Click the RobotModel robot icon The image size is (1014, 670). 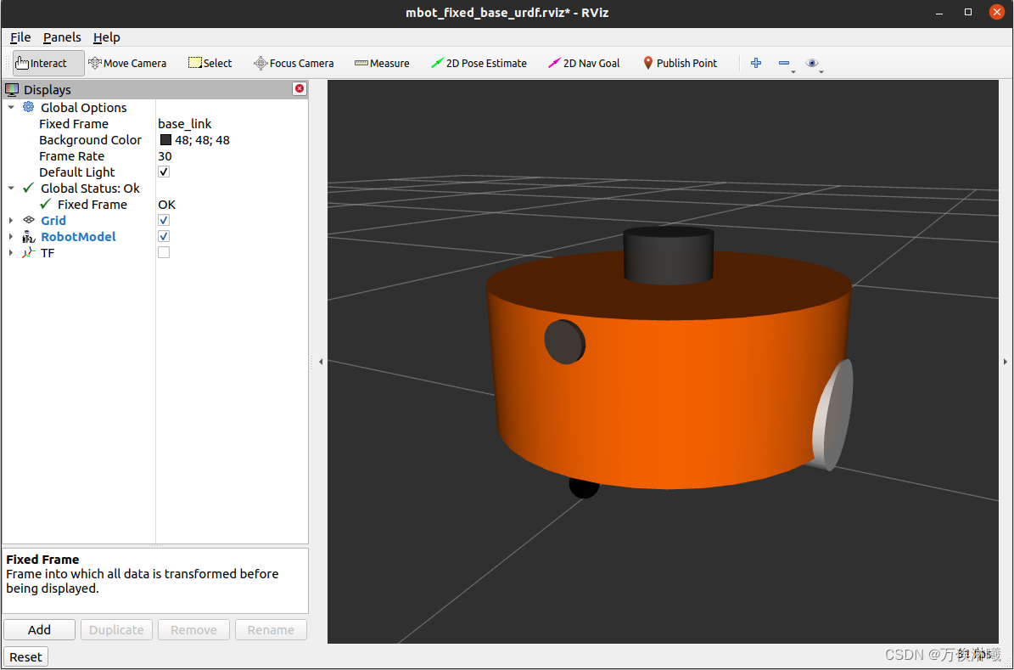[29, 236]
